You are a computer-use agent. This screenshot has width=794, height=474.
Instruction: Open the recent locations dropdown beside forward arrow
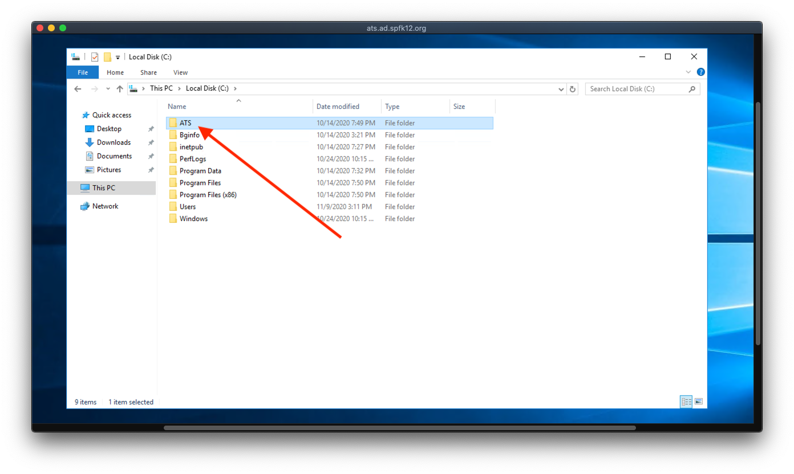108,89
